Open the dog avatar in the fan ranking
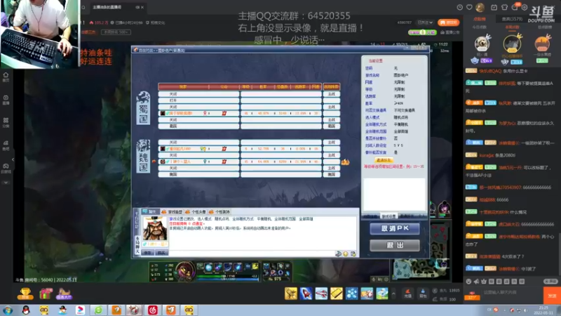561x316 pixels. 482,44
